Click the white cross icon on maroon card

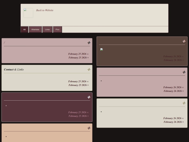(89, 97)
